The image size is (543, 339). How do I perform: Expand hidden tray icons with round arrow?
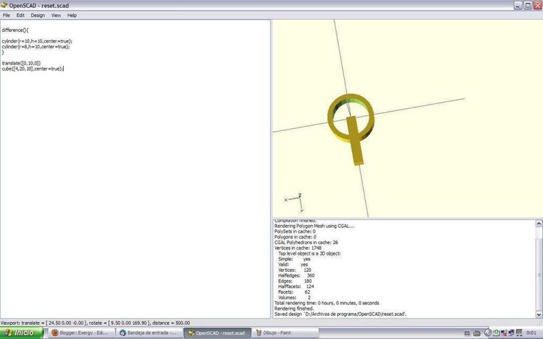click(487, 333)
